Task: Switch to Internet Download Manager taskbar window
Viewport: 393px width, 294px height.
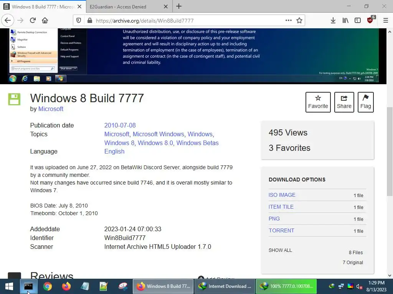Action: 225,286
